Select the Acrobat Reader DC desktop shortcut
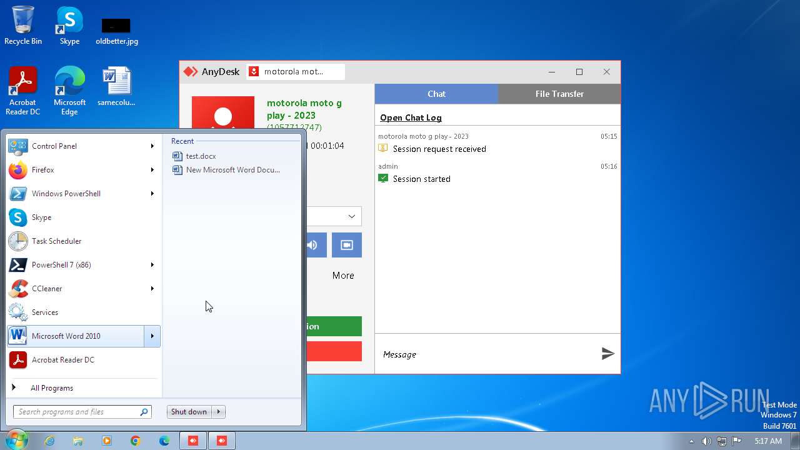Viewport: 800px width, 450px height. (x=23, y=91)
